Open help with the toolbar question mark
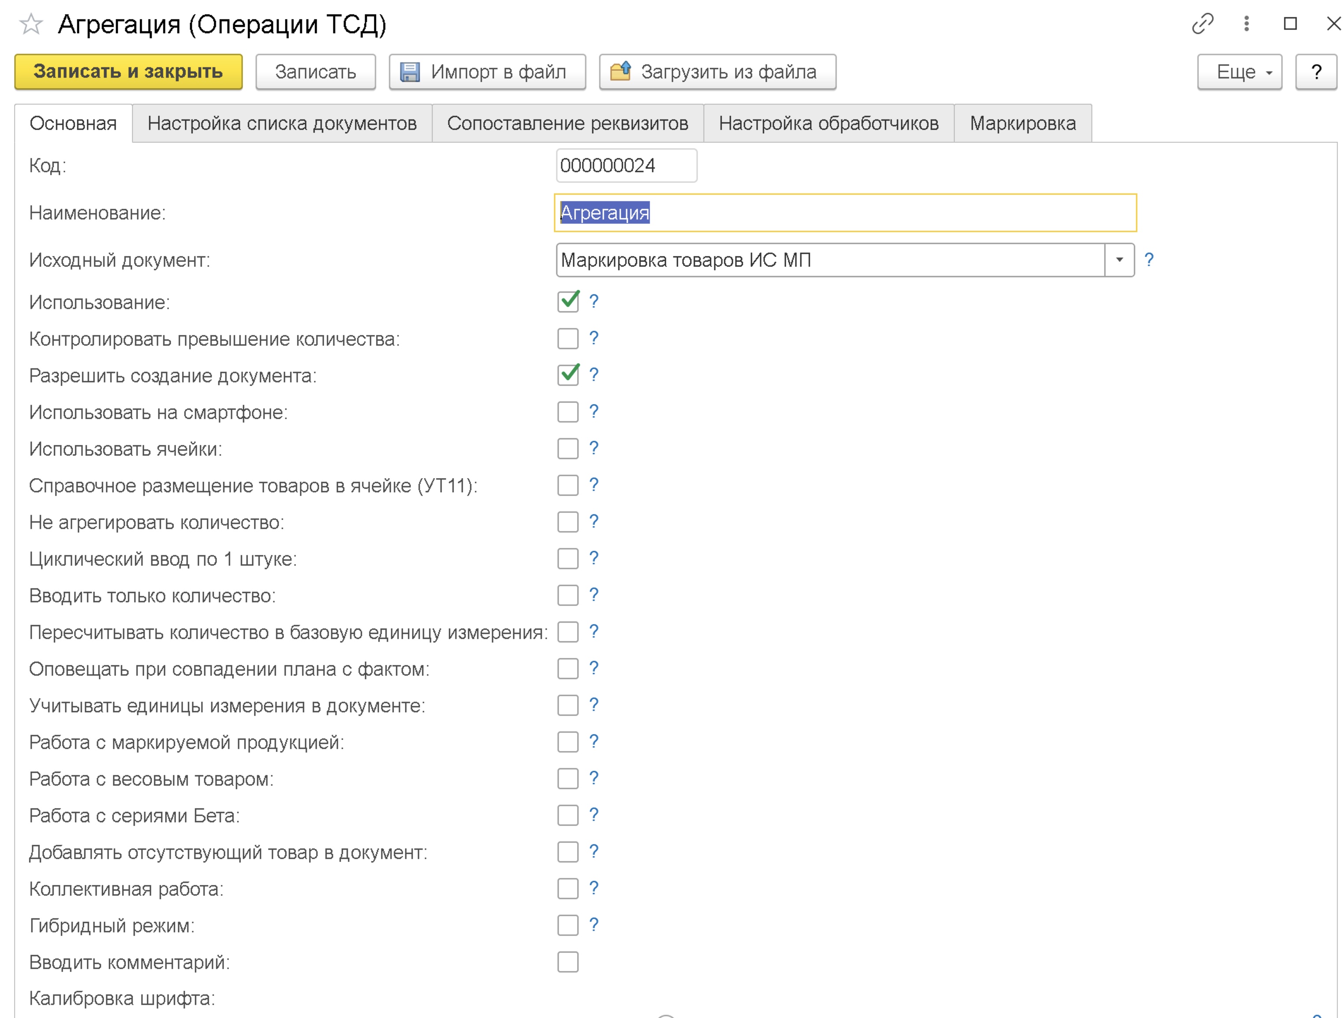 coord(1316,71)
